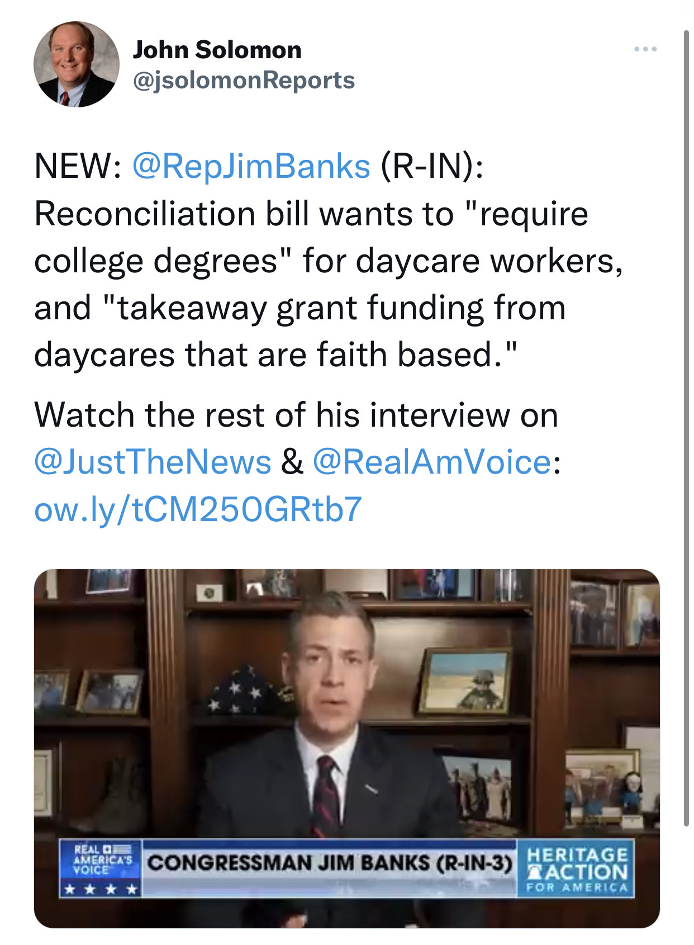Click the John Solomon display name
The width and height of the screenshot is (694, 945).
(217, 50)
